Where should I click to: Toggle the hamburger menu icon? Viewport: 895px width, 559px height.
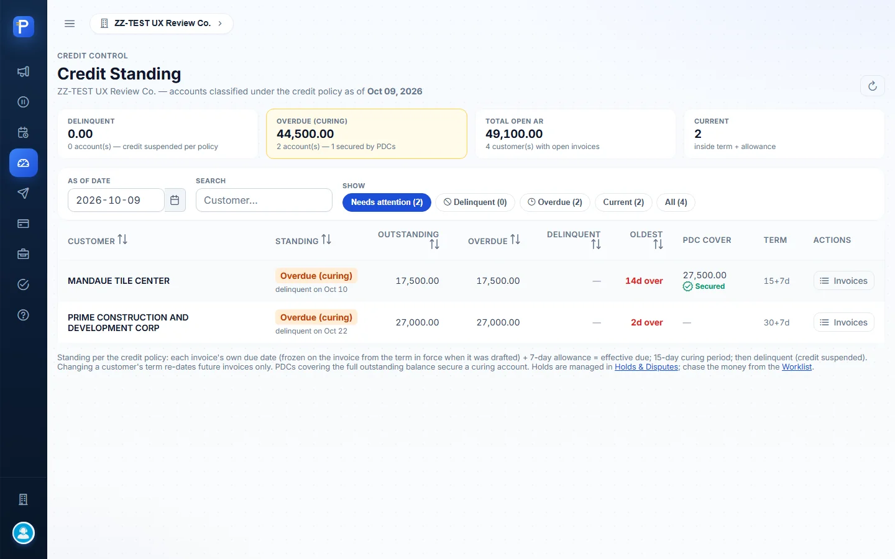tap(70, 24)
